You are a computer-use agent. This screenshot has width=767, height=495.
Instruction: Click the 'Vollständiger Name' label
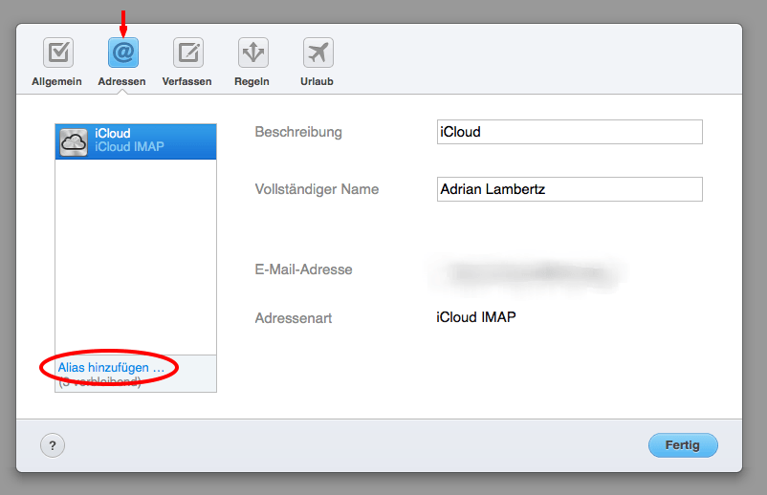[x=317, y=189]
